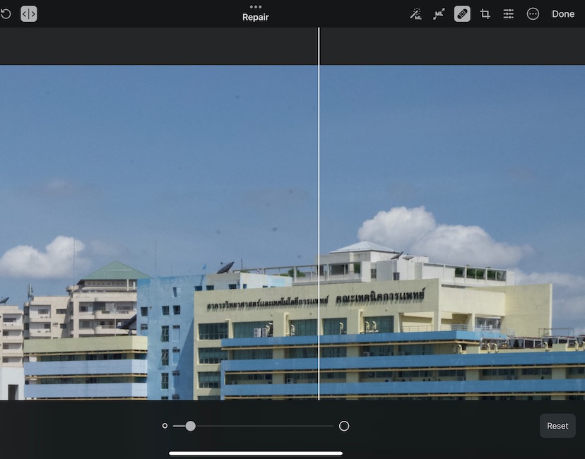Tap the home indicator bar
The height and width of the screenshot is (459, 585).
pyautogui.click(x=256, y=453)
